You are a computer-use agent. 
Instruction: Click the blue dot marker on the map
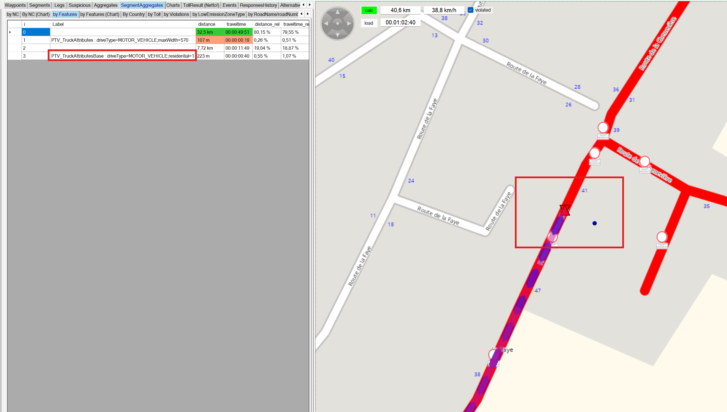pyautogui.click(x=594, y=223)
